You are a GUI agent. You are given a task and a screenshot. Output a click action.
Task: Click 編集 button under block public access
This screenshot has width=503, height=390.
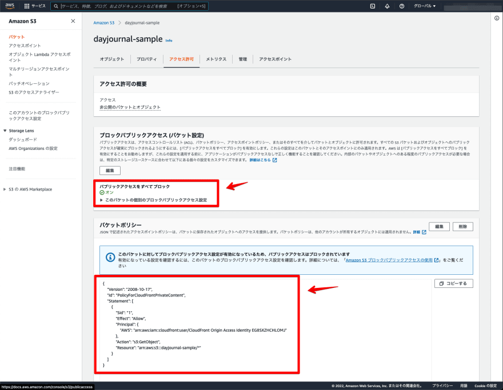[110, 170]
